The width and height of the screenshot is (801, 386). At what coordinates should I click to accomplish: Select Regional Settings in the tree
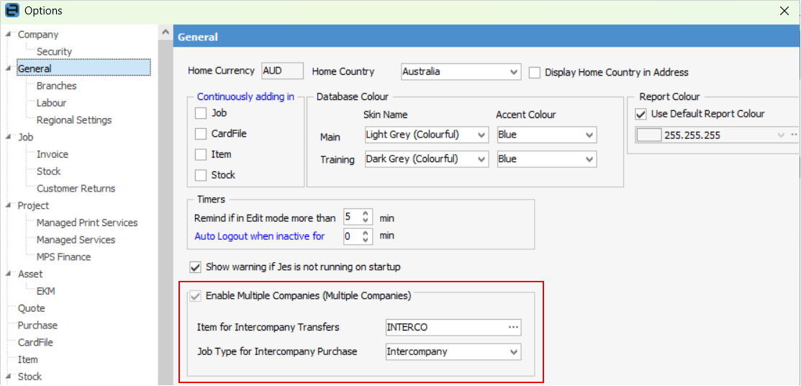coord(74,120)
